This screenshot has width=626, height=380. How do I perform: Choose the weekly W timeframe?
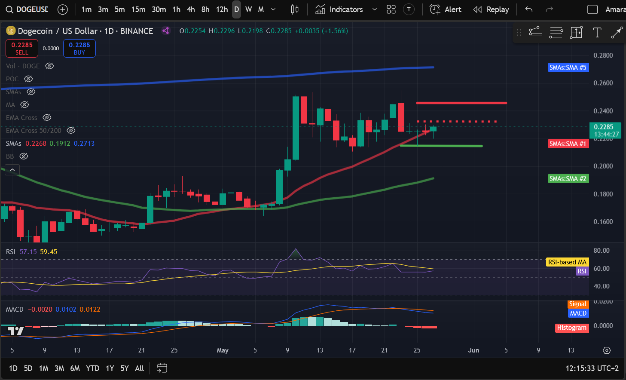pos(248,9)
